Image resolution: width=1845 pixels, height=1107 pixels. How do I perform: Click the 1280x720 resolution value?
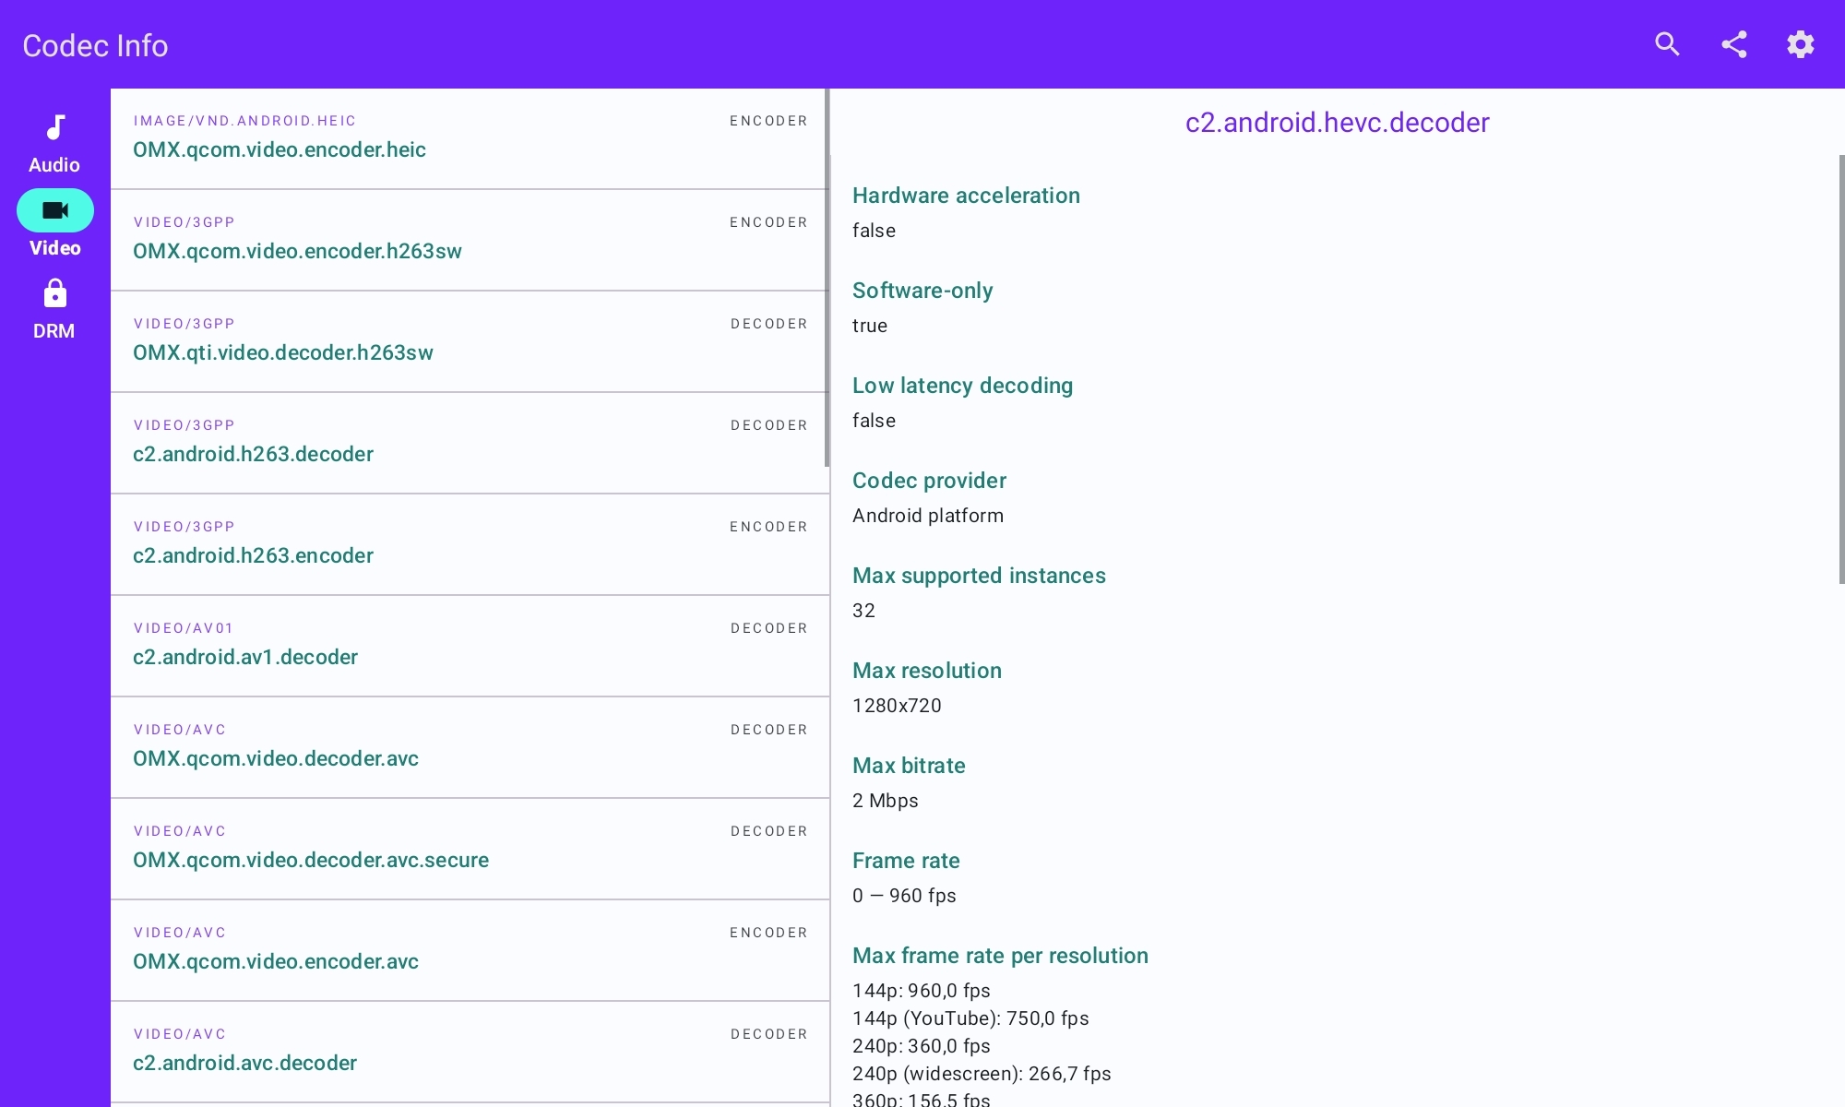[x=897, y=706]
